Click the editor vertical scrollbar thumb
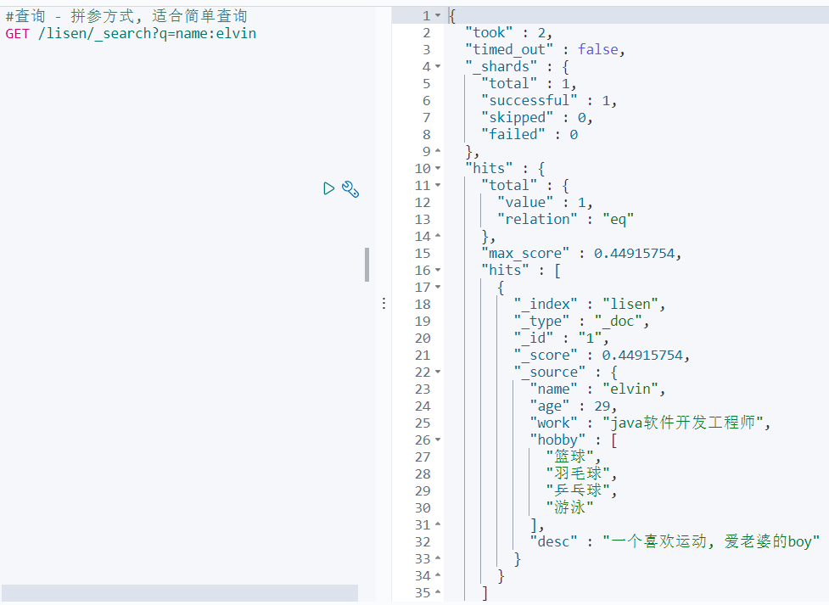Image resolution: width=829 pixels, height=605 pixels. pyautogui.click(x=367, y=265)
